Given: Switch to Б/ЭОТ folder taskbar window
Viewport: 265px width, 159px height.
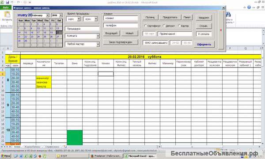Looking at the screenshot, I should coord(72,156).
